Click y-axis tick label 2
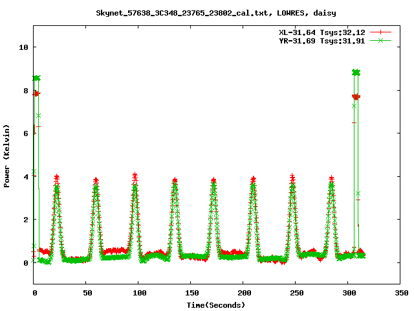 coord(26,220)
